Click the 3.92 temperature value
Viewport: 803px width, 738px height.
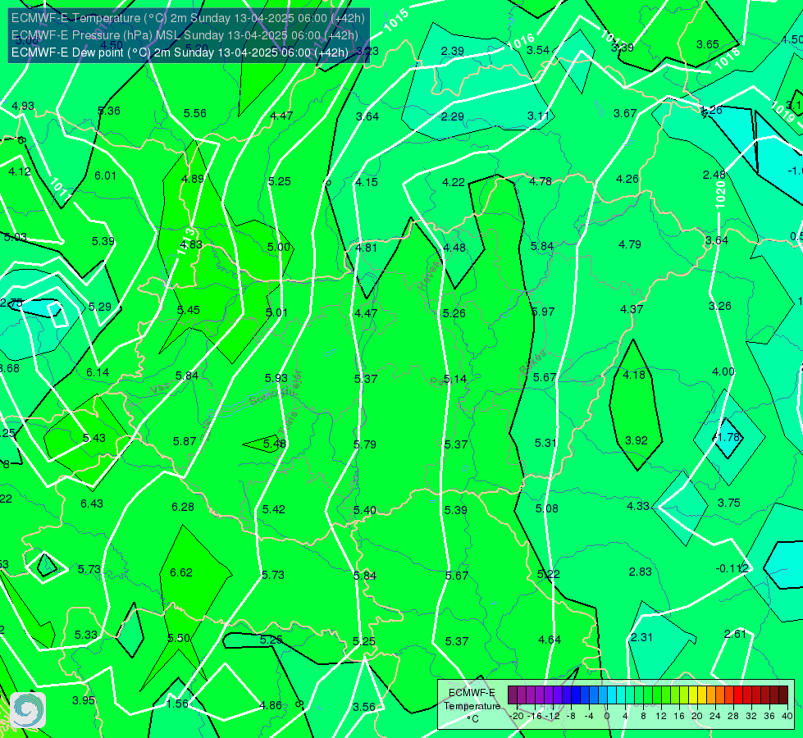click(x=636, y=440)
